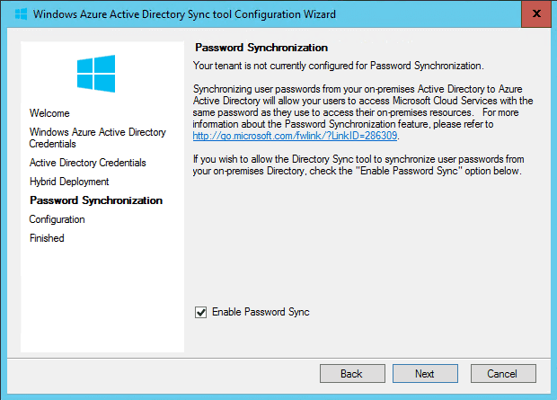Click the Back button
Screen dimensions: 557x400
tap(352, 373)
